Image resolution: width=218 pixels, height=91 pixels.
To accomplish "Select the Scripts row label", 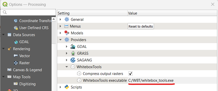I will pyautogui.click(x=76, y=87).
